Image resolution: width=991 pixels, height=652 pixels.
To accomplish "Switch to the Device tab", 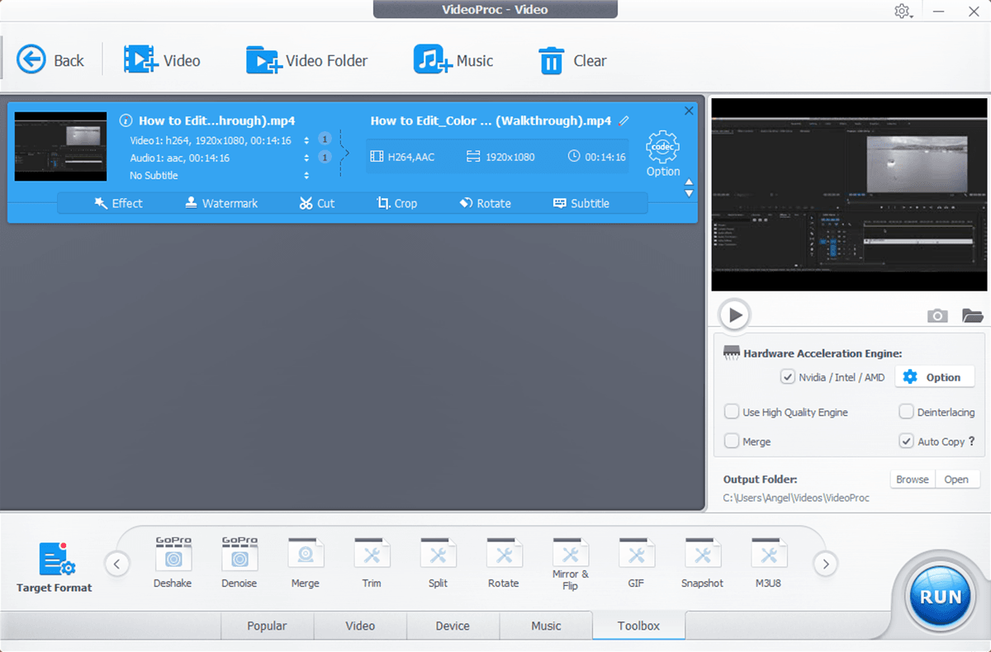I will click(x=453, y=626).
